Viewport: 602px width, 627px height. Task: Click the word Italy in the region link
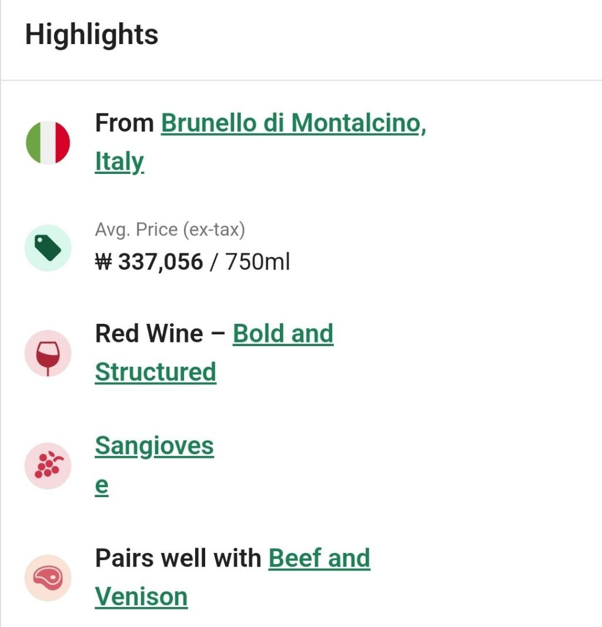(x=119, y=162)
